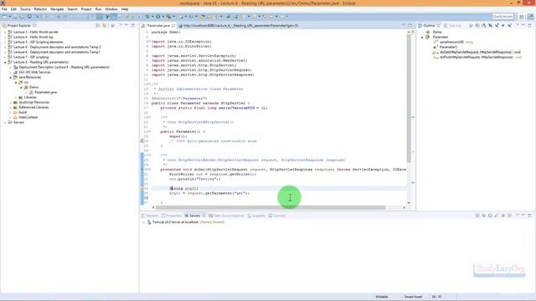Click the Run External Tools toolbar icon
The image size is (536, 301).
coord(169,17)
